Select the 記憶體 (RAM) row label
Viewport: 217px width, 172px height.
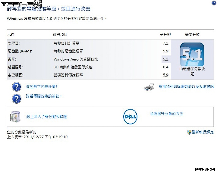tap(20, 51)
